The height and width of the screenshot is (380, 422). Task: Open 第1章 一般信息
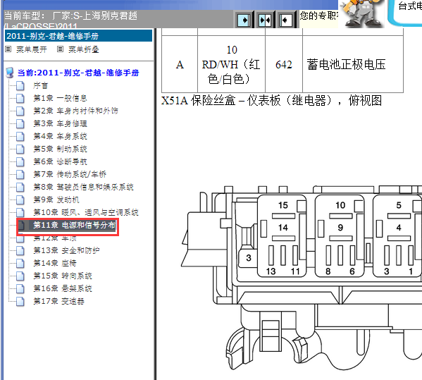(60, 98)
